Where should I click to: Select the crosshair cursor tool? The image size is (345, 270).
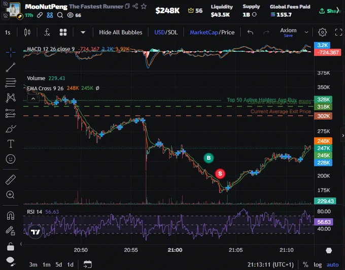(x=11, y=52)
